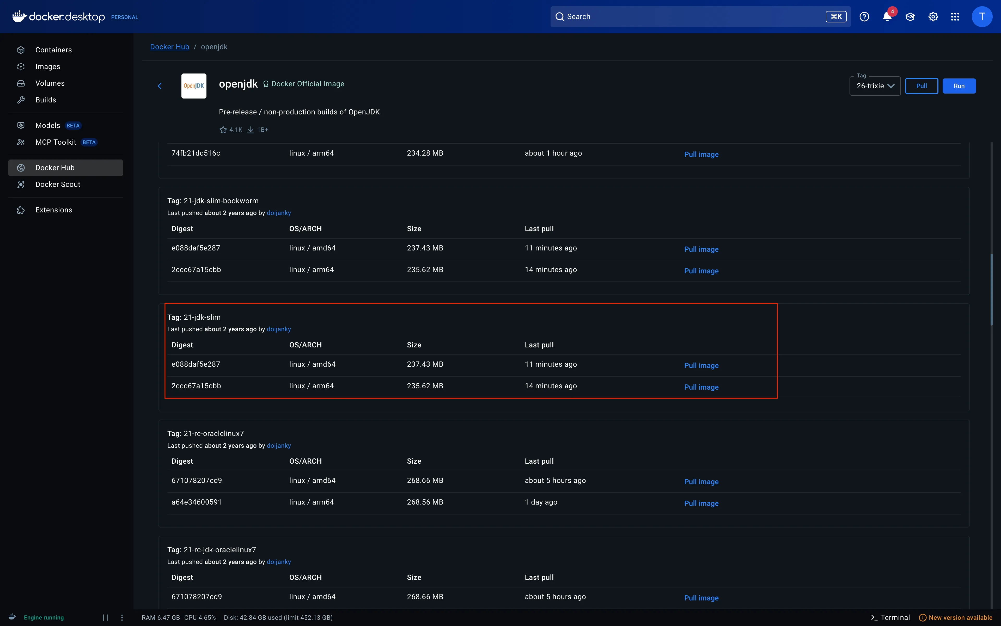The width and height of the screenshot is (1001, 626).
Task: Open the Learning Center graduation cap icon
Action: 910,17
